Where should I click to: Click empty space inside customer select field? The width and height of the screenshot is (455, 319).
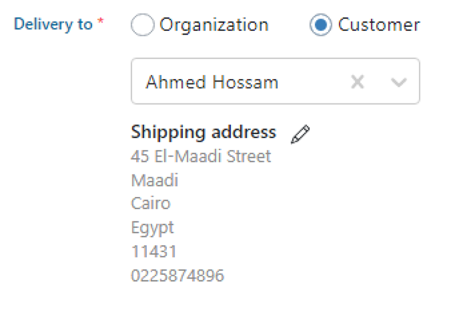click(313, 82)
